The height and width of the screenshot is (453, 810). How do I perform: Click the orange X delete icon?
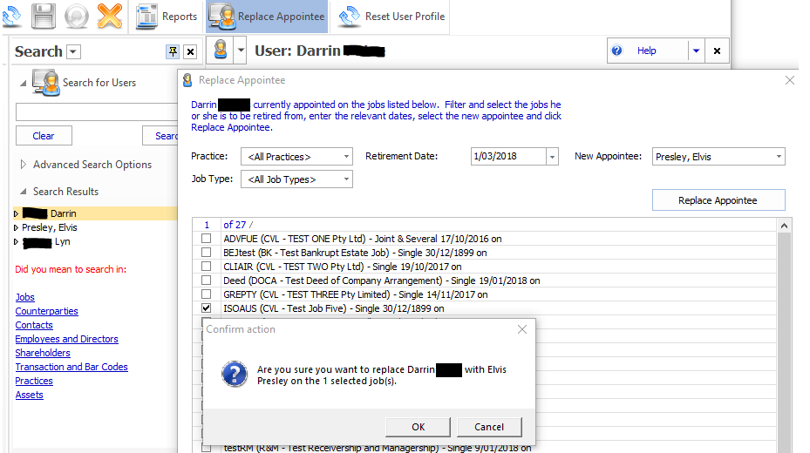point(109,16)
